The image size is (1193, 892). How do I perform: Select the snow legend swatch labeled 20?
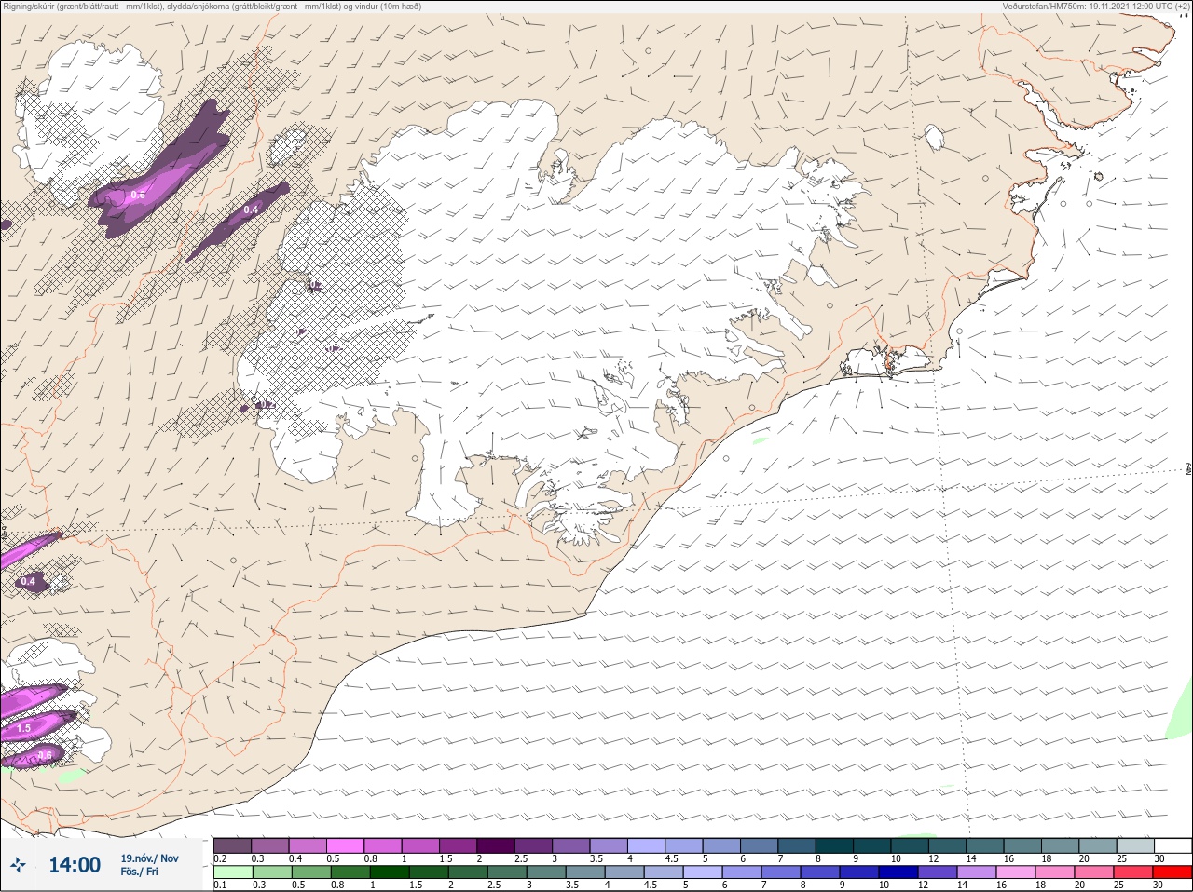pos(1099,845)
